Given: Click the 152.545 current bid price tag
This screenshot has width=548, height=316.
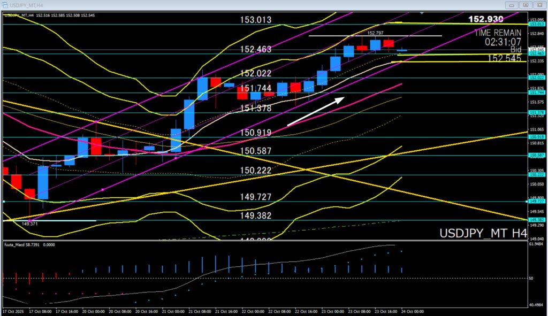Looking at the screenshot, I should [x=536, y=50].
